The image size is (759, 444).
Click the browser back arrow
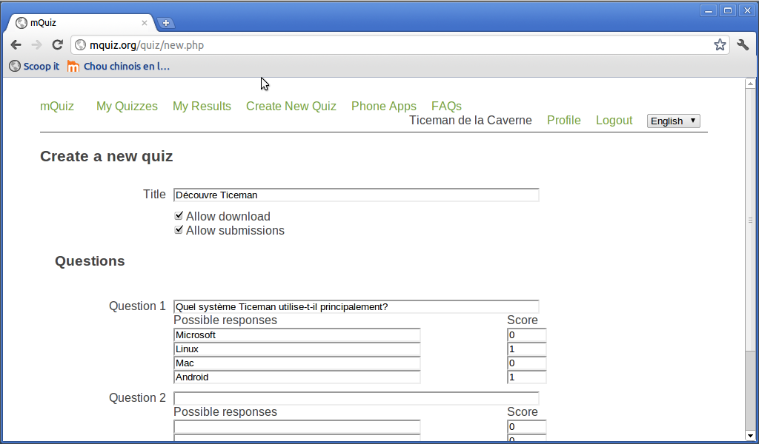16,45
